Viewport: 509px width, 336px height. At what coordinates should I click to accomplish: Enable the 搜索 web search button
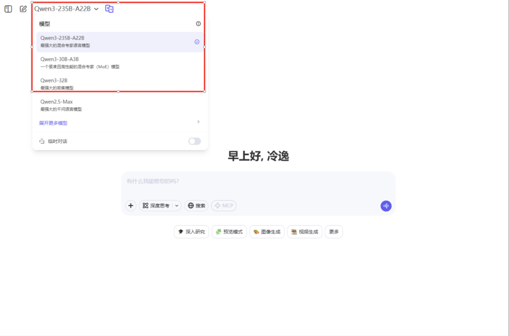[x=197, y=206]
